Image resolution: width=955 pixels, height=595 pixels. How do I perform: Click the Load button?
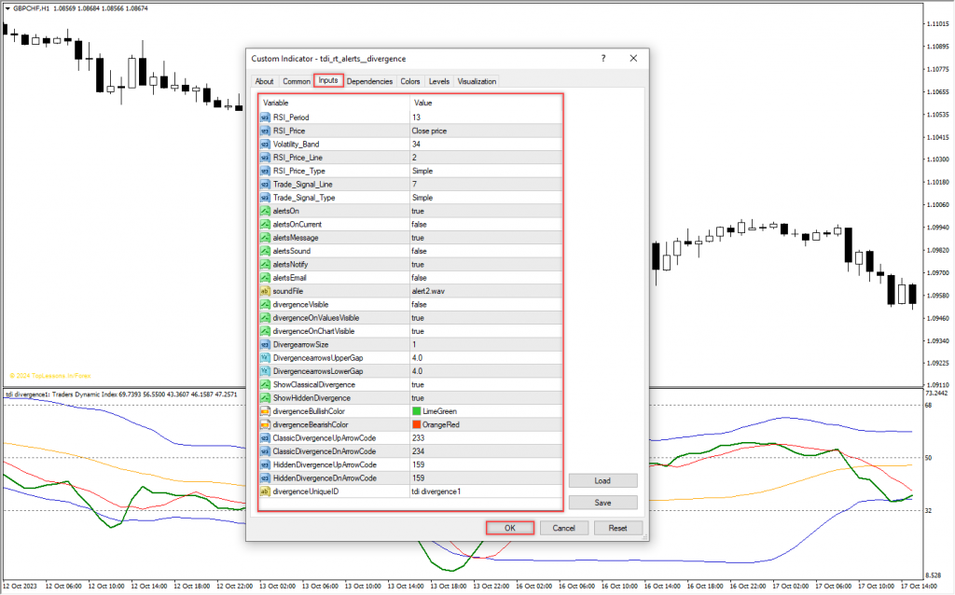[x=602, y=481]
